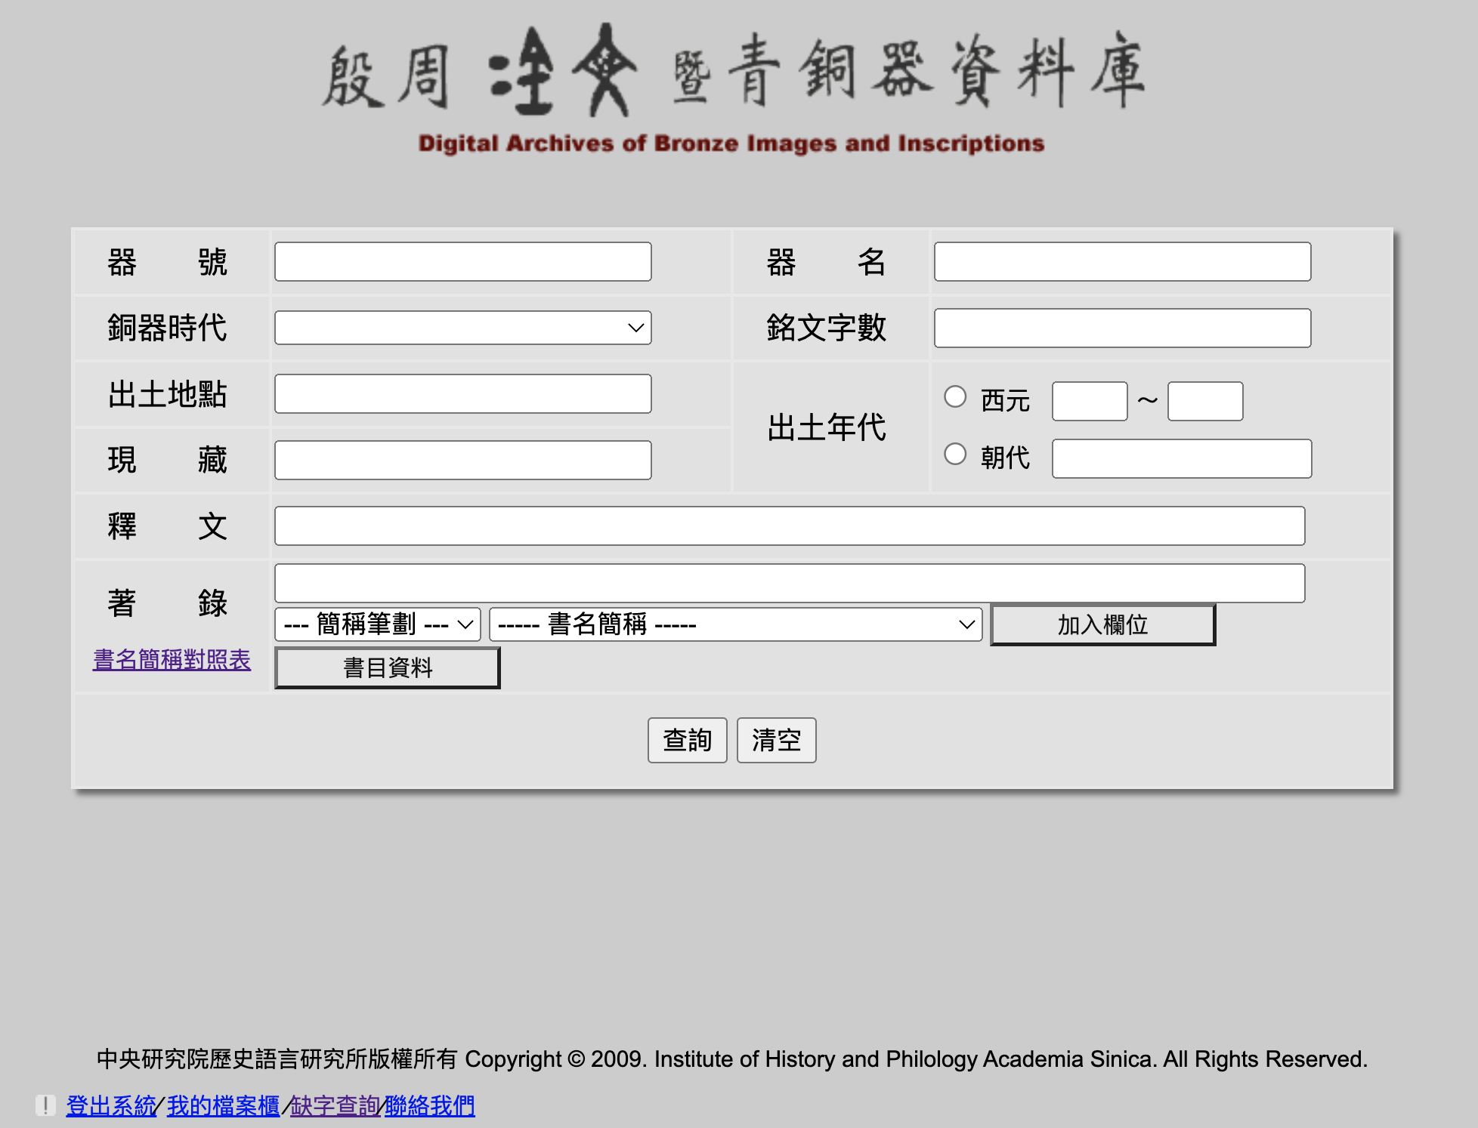Click into the 釋文 text field
Screen dimensions: 1478x1128
coord(789,526)
